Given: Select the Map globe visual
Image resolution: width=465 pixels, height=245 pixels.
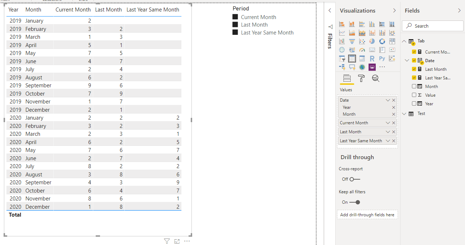Looking at the screenshot, I should click(x=342, y=50).
